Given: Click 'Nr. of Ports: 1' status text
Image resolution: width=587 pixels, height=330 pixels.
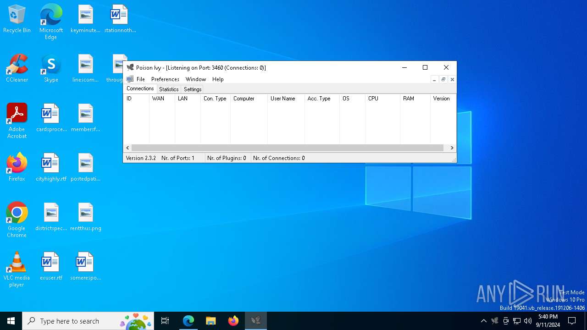Looking at the screenshot, I should (x=178, y=158).
